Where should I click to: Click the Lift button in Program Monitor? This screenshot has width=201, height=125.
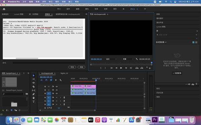tap(137, 68)
